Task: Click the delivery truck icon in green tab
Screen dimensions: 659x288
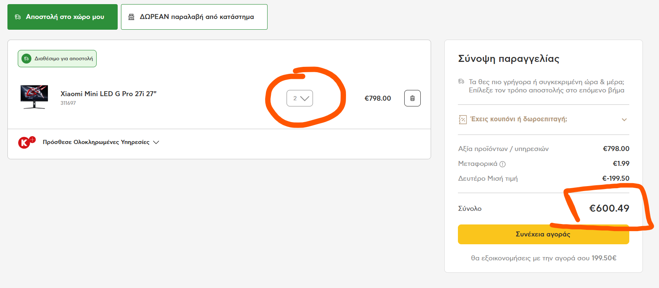Action: 18,17
